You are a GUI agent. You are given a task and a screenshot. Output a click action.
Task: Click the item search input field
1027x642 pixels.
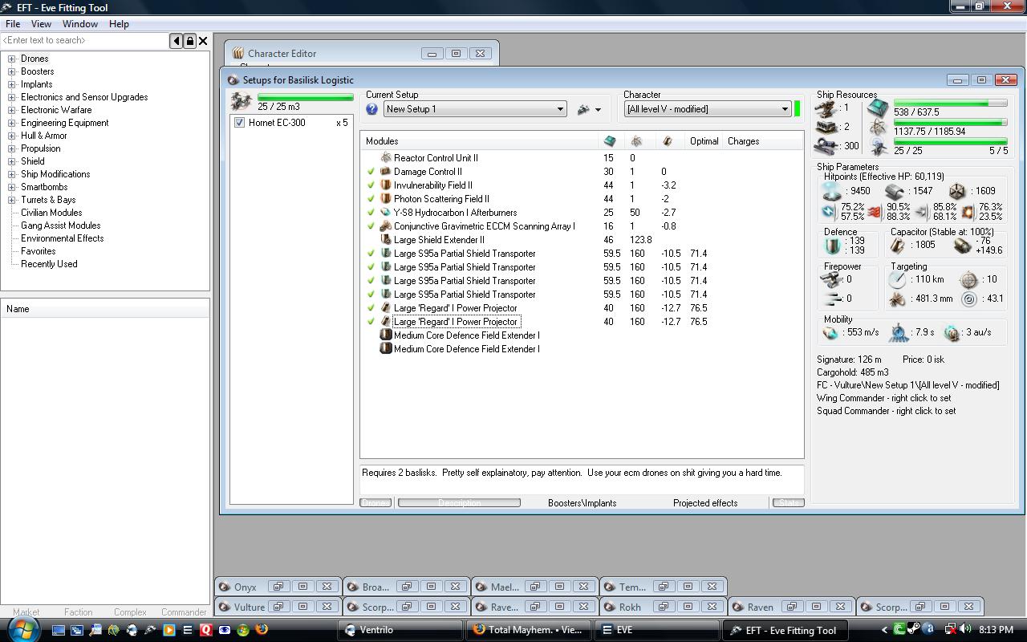84,40
